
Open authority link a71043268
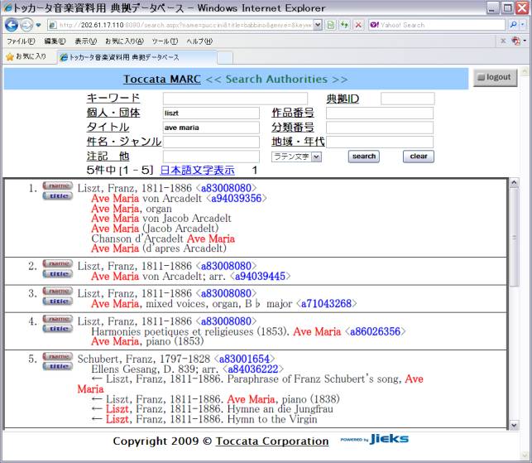click(326, 303)
